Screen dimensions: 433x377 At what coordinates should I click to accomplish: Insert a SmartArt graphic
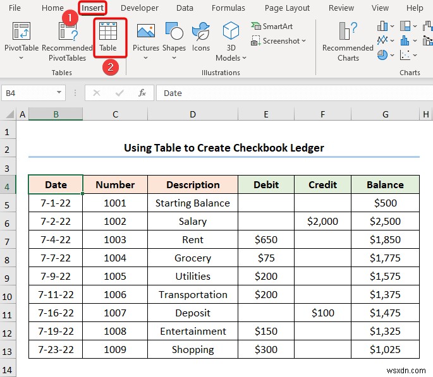pos(272,26)
